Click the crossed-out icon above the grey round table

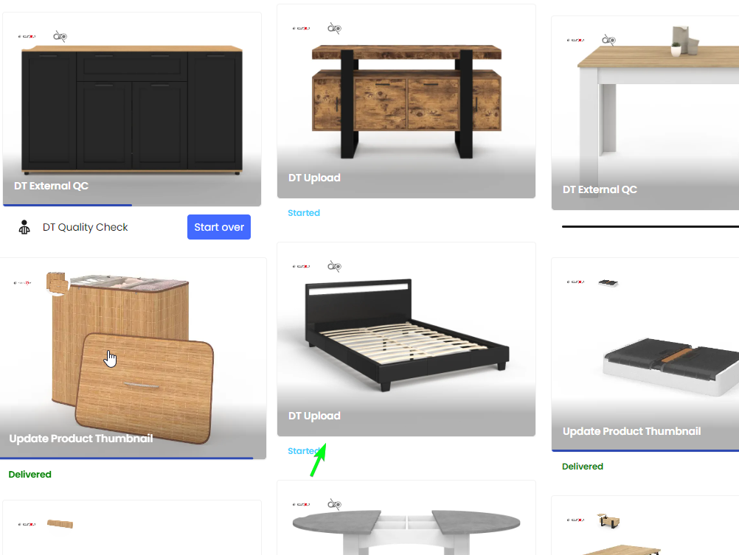[334, 504]
